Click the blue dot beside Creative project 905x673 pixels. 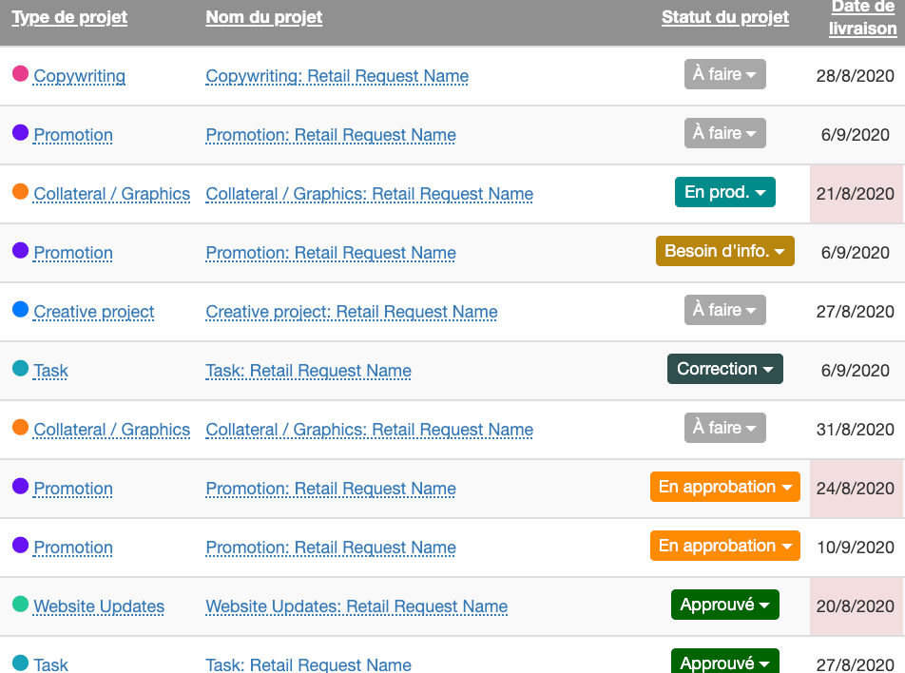click(x=20, y=310)
